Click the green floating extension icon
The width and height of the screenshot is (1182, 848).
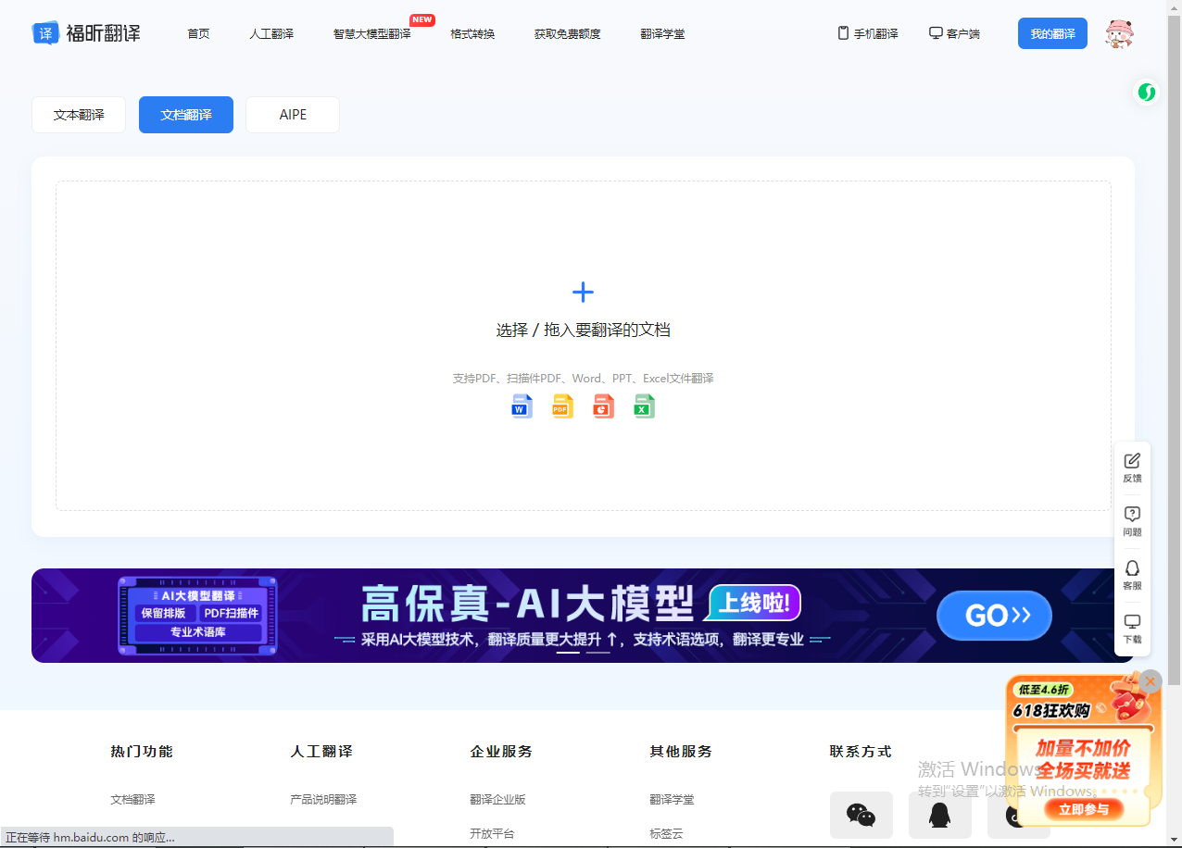[x=1147, y=92]
